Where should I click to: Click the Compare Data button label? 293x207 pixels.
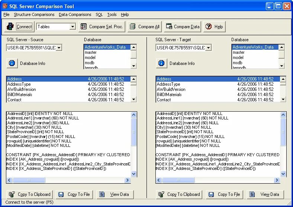[187, 27]
